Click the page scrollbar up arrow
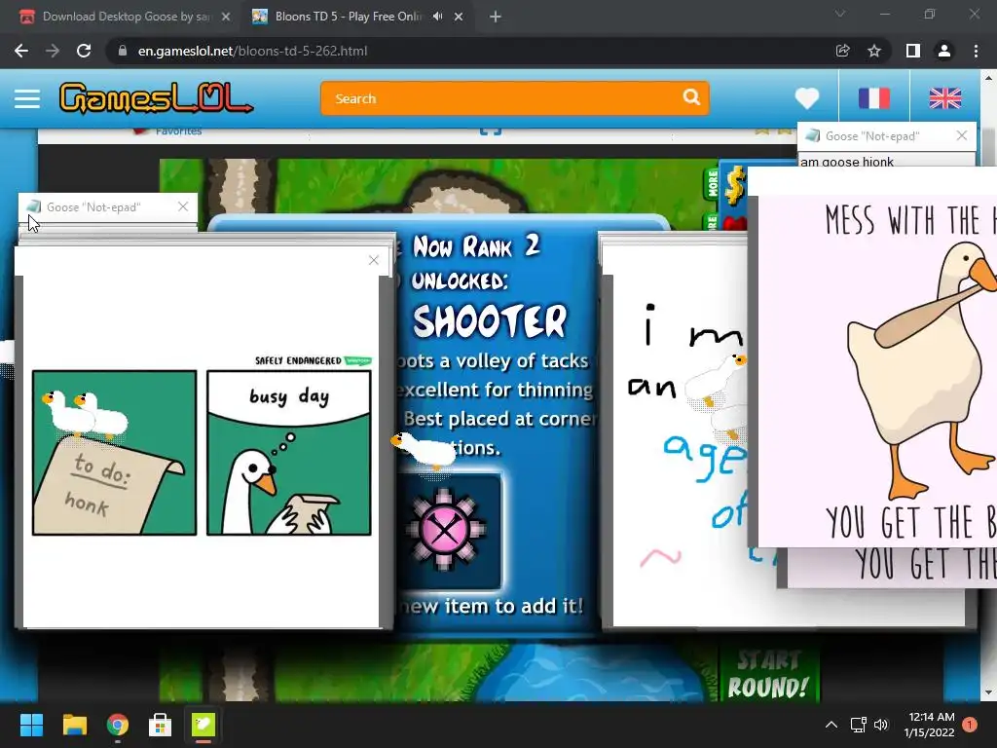This screenshot has height=748, width=997. tap(988, 78)
